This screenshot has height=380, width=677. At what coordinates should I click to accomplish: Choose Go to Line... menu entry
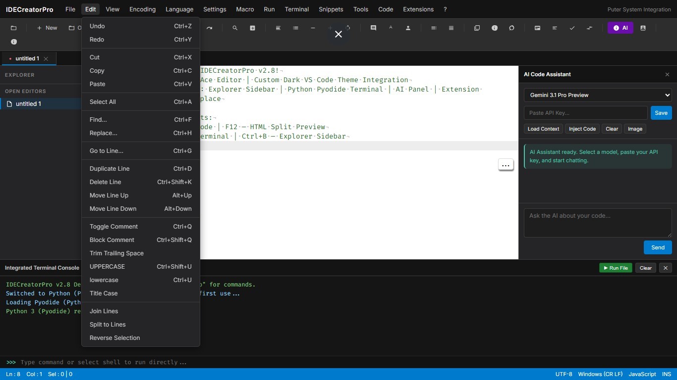(x=141, y=151)
